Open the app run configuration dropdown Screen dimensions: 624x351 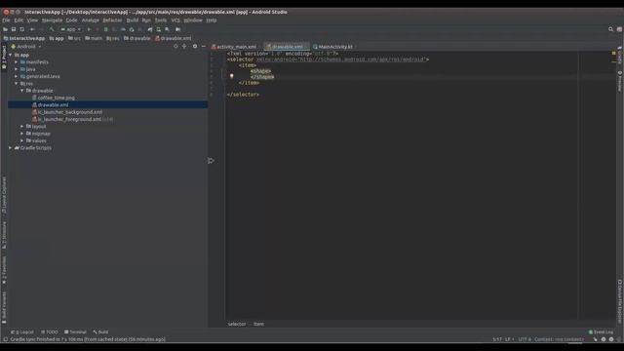pyautogui.click(x=70, y=29)
